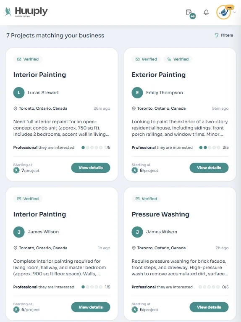Click the Filters funnel icon
The width and height of the screenshot is (241, 322).
pyautogui.click(x=216, y=35)
